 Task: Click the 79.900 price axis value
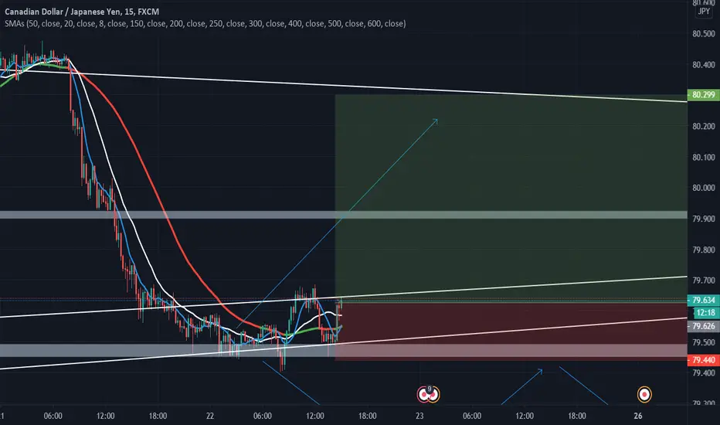[x=704, y=219]
